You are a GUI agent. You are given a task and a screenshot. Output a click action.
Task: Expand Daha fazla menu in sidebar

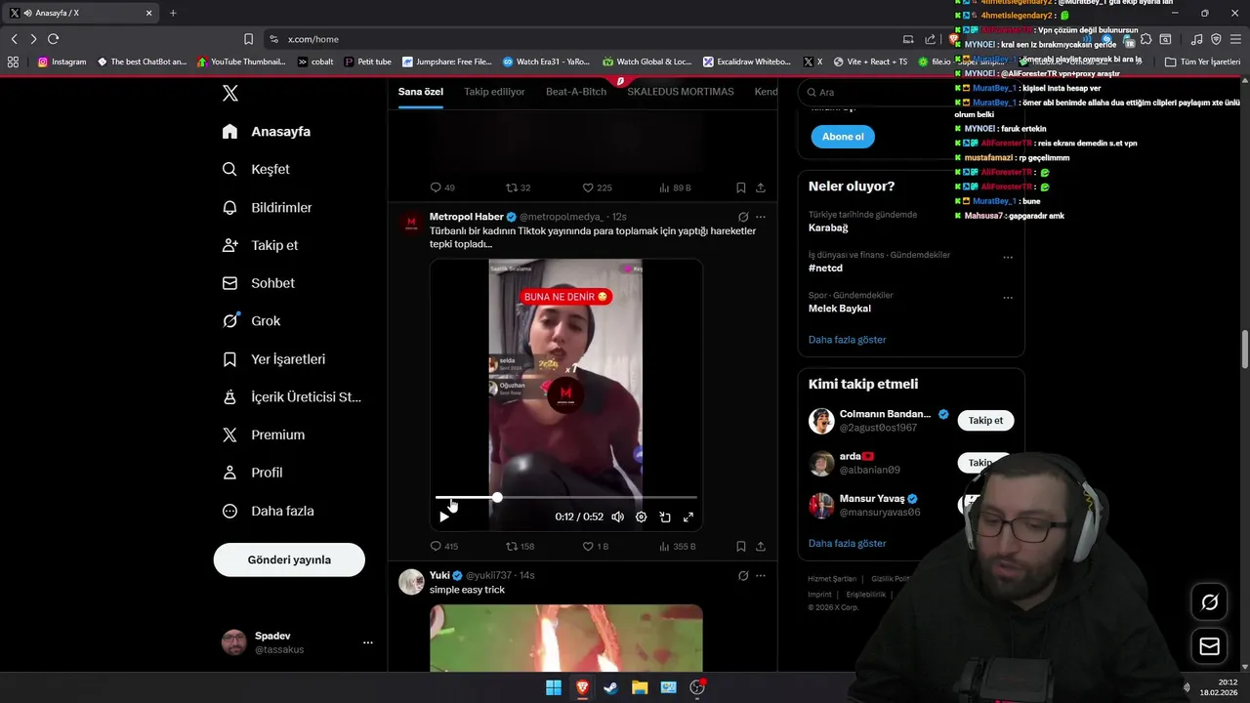point(269,511)
